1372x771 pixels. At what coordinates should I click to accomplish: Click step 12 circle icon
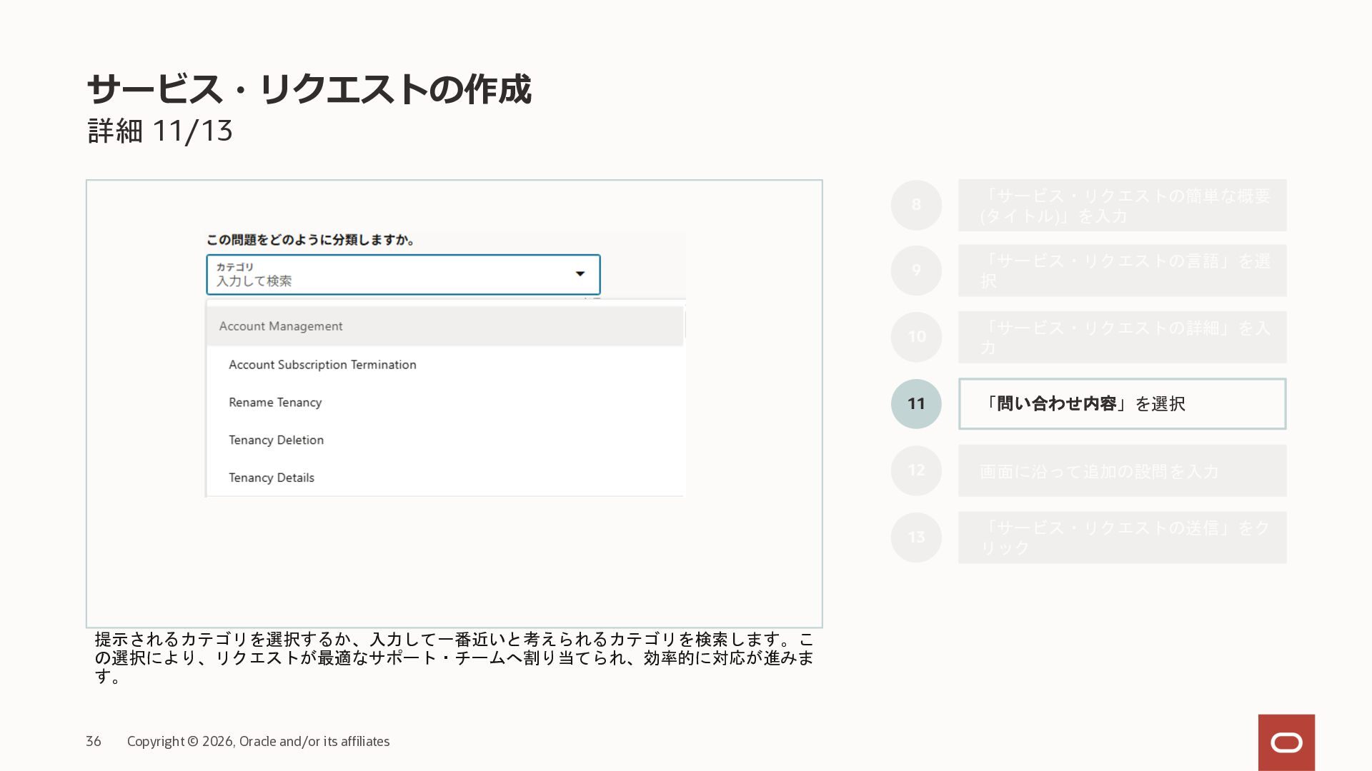(916, 470)
